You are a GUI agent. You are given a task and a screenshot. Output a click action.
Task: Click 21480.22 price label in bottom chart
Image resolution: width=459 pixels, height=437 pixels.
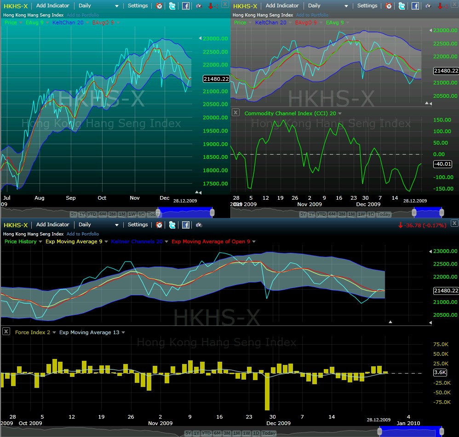click(446, 291)
